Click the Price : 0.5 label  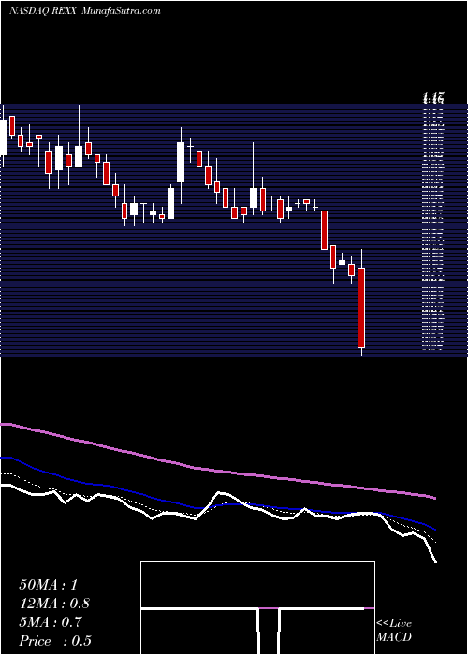coord(55,641)
